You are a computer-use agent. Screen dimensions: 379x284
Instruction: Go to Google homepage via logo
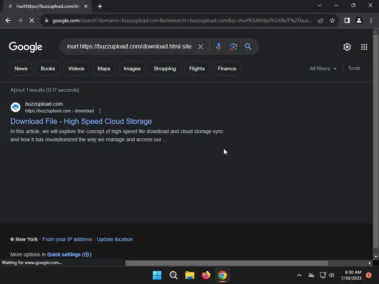[x=26, y=47]
